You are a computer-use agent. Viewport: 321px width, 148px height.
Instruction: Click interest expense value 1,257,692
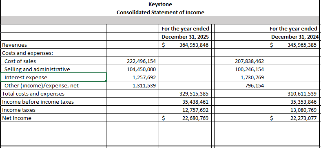(x=133, y=77)
